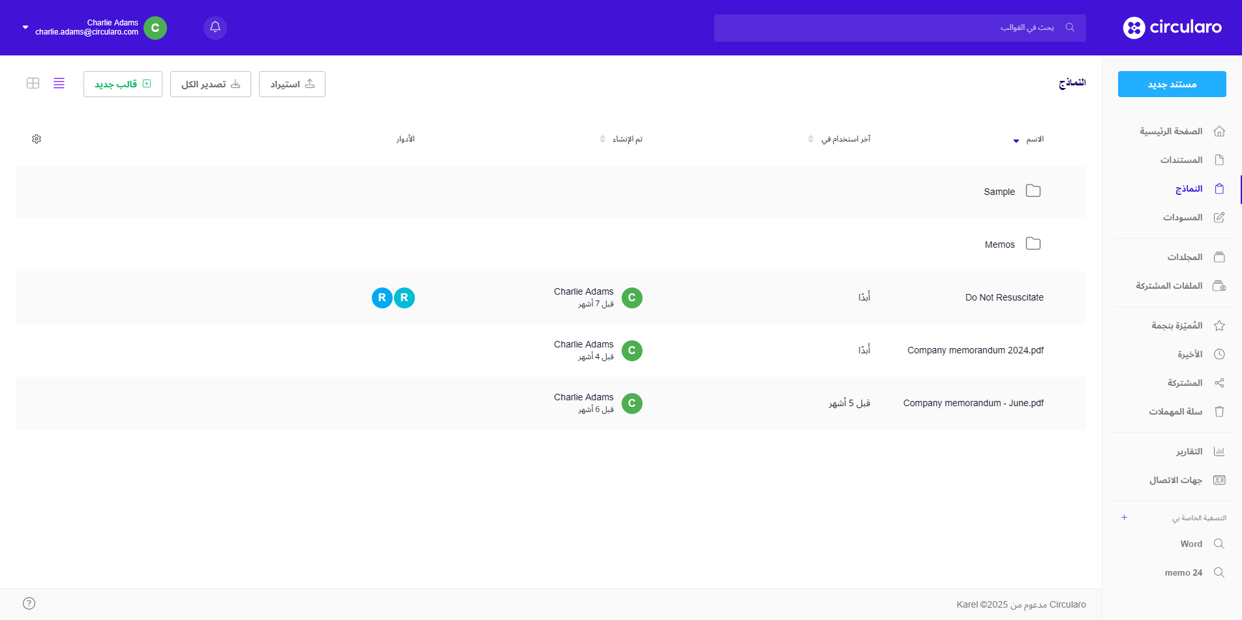The height and width of the screenshot is (620, 1242).
Task: Open table column settings gear
Action: coord(37,139)
